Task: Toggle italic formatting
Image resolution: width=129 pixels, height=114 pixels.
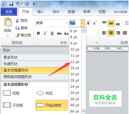Action: [45, 33]
